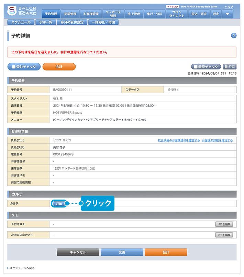The image size is (244, 277).
Task: Open the 予約管理 tab
Action: click(x=51, y=14)
